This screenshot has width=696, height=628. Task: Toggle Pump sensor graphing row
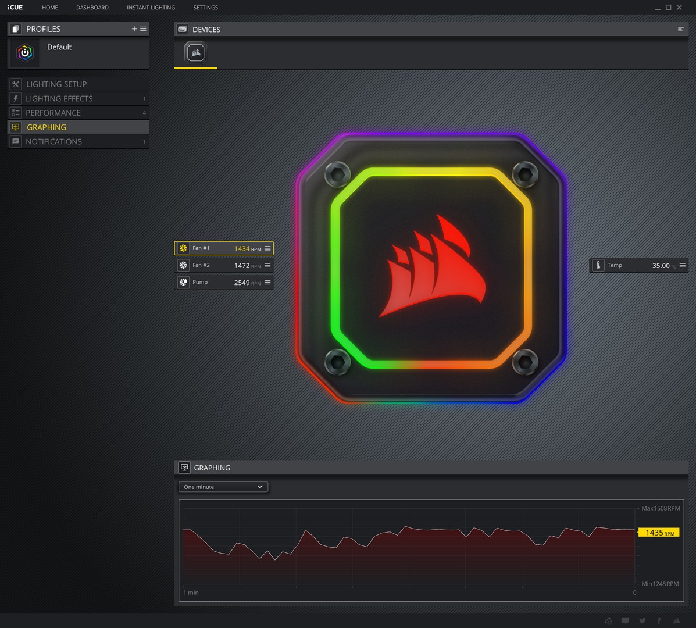point(224,282)
